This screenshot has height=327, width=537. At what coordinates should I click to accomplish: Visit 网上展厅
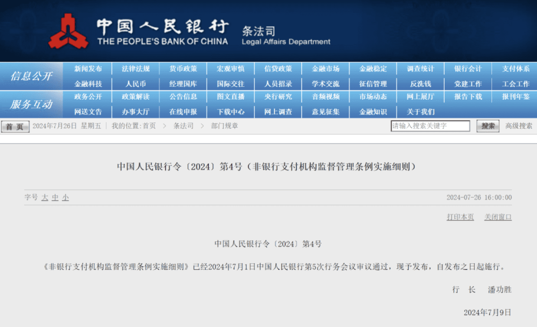pos(420,97)
